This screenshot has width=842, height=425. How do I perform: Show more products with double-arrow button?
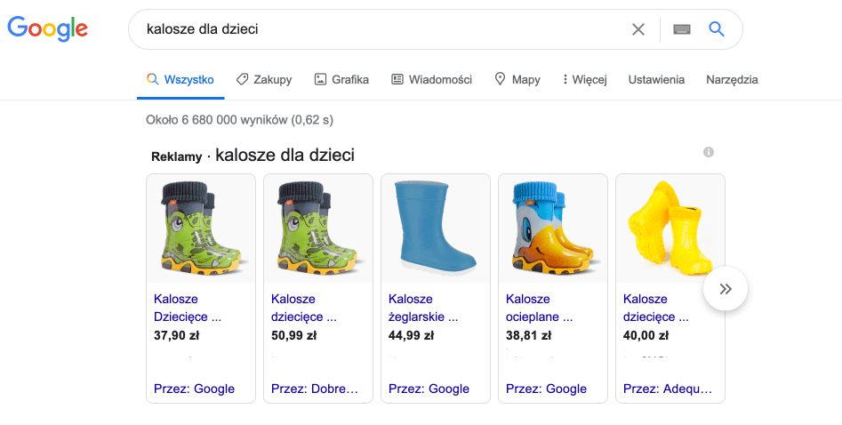[725, 289]
